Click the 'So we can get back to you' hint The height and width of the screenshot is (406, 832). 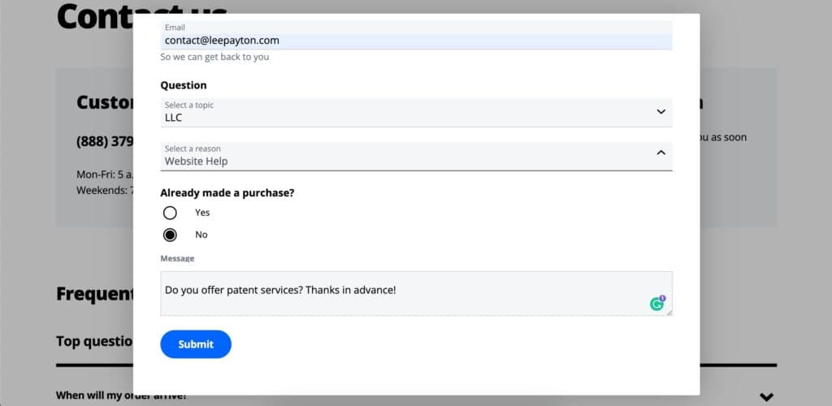click(x=214, y=57)
